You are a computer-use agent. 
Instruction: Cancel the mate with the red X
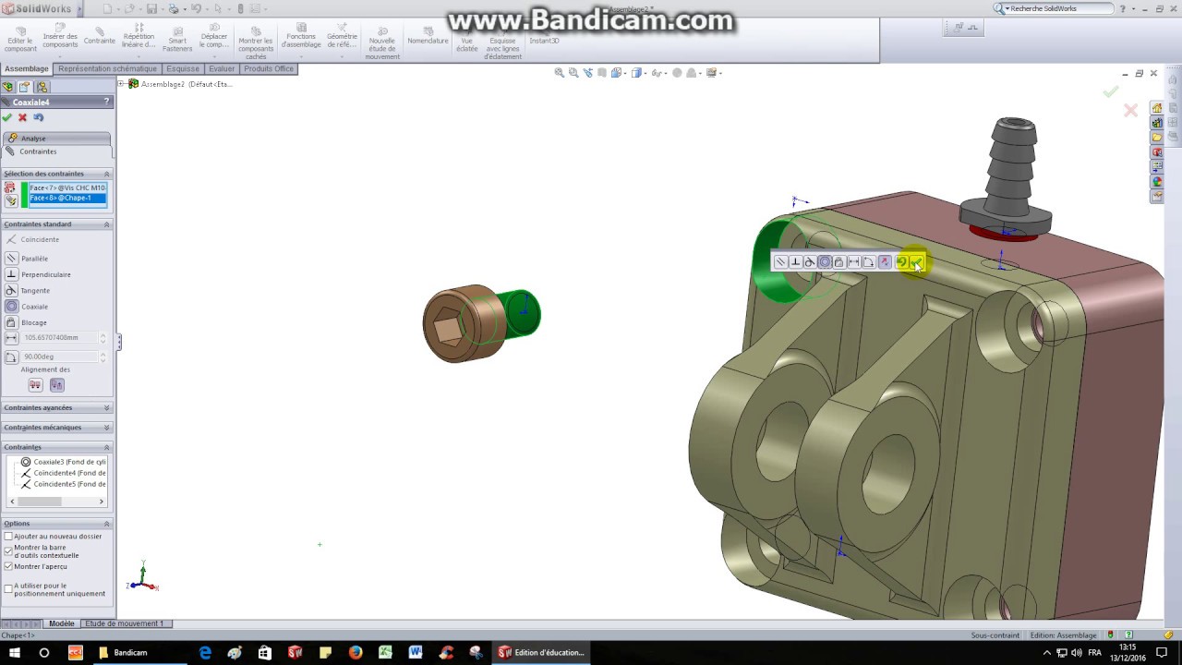point(22,117)
